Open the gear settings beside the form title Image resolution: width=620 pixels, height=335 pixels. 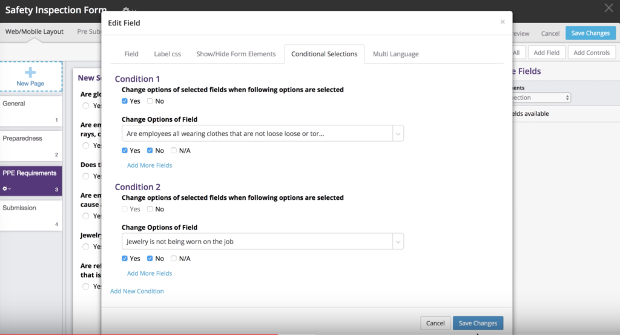pos(129,10)
